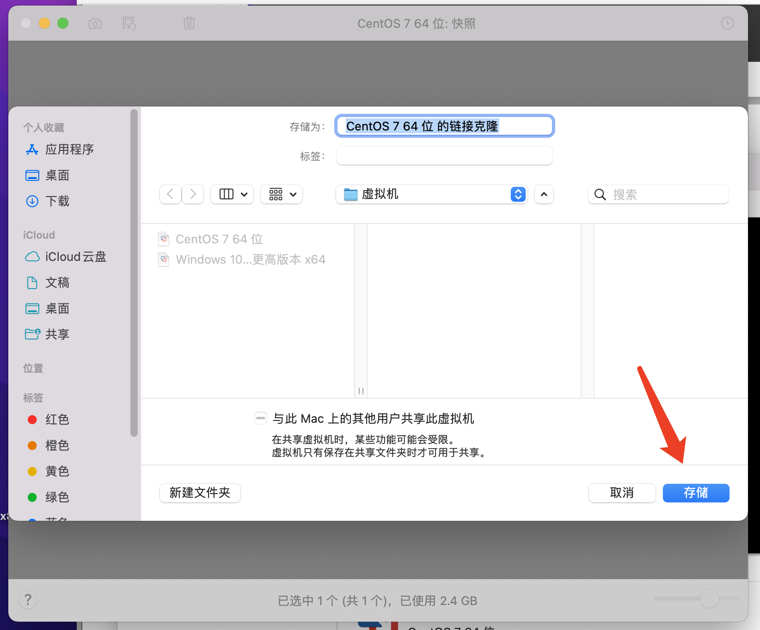Toggle 与此 Mac 上的其他用户共享此虚拟机 checkbox

pos(261,419)
